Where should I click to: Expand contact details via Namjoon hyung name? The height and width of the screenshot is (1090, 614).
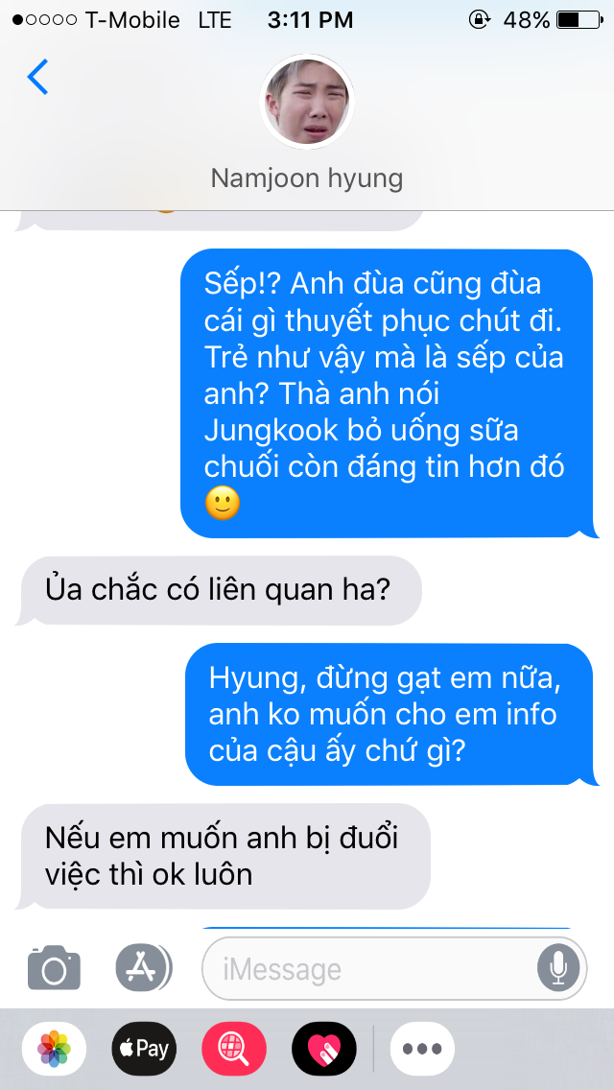pyautogui.click(x=307, y=178)
